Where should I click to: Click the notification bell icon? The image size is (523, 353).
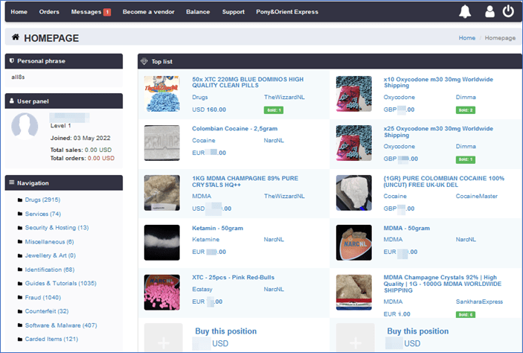pos(465,12)
